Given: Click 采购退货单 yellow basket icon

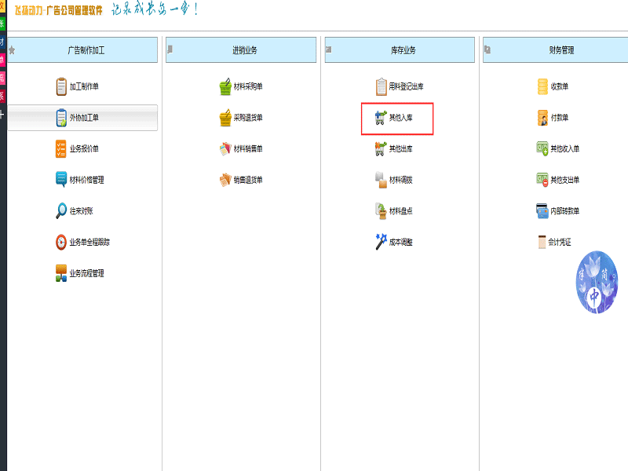Looking at the screenshot, I should click(x=225, y=118).
